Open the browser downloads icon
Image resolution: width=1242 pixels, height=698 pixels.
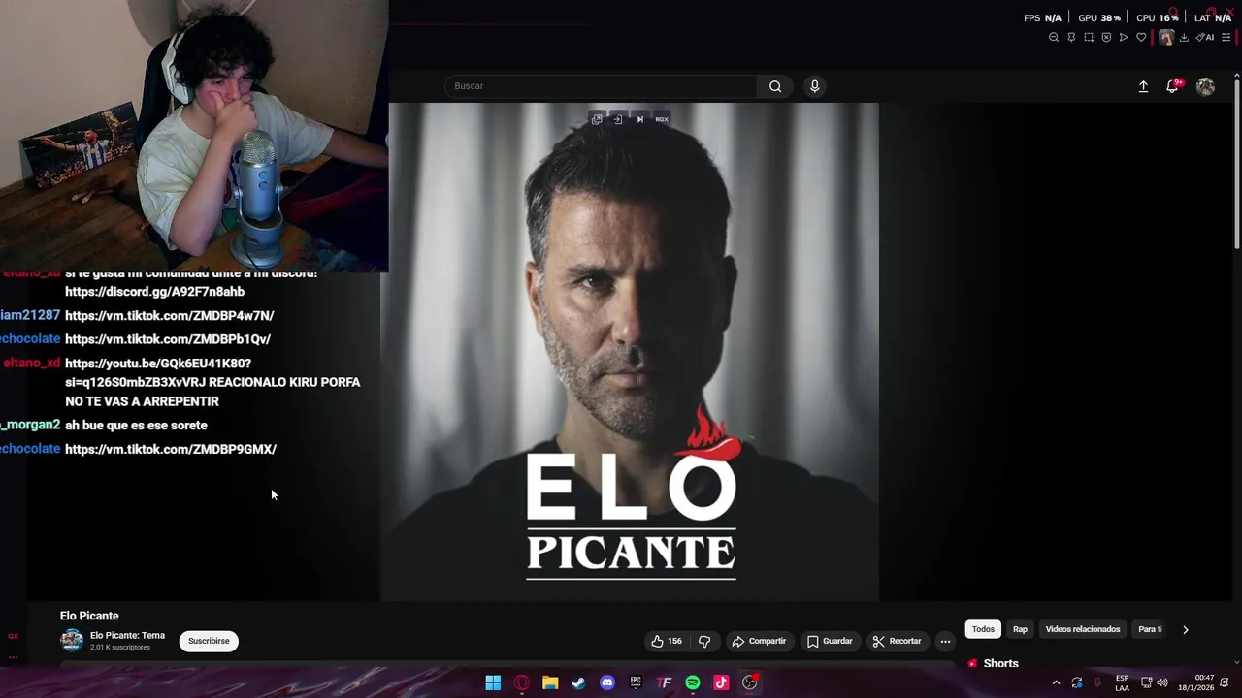[1184, 37]
